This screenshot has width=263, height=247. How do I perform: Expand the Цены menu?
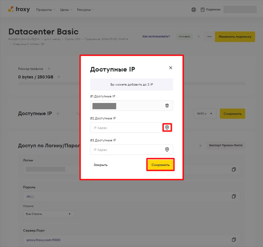pos(66,10)
